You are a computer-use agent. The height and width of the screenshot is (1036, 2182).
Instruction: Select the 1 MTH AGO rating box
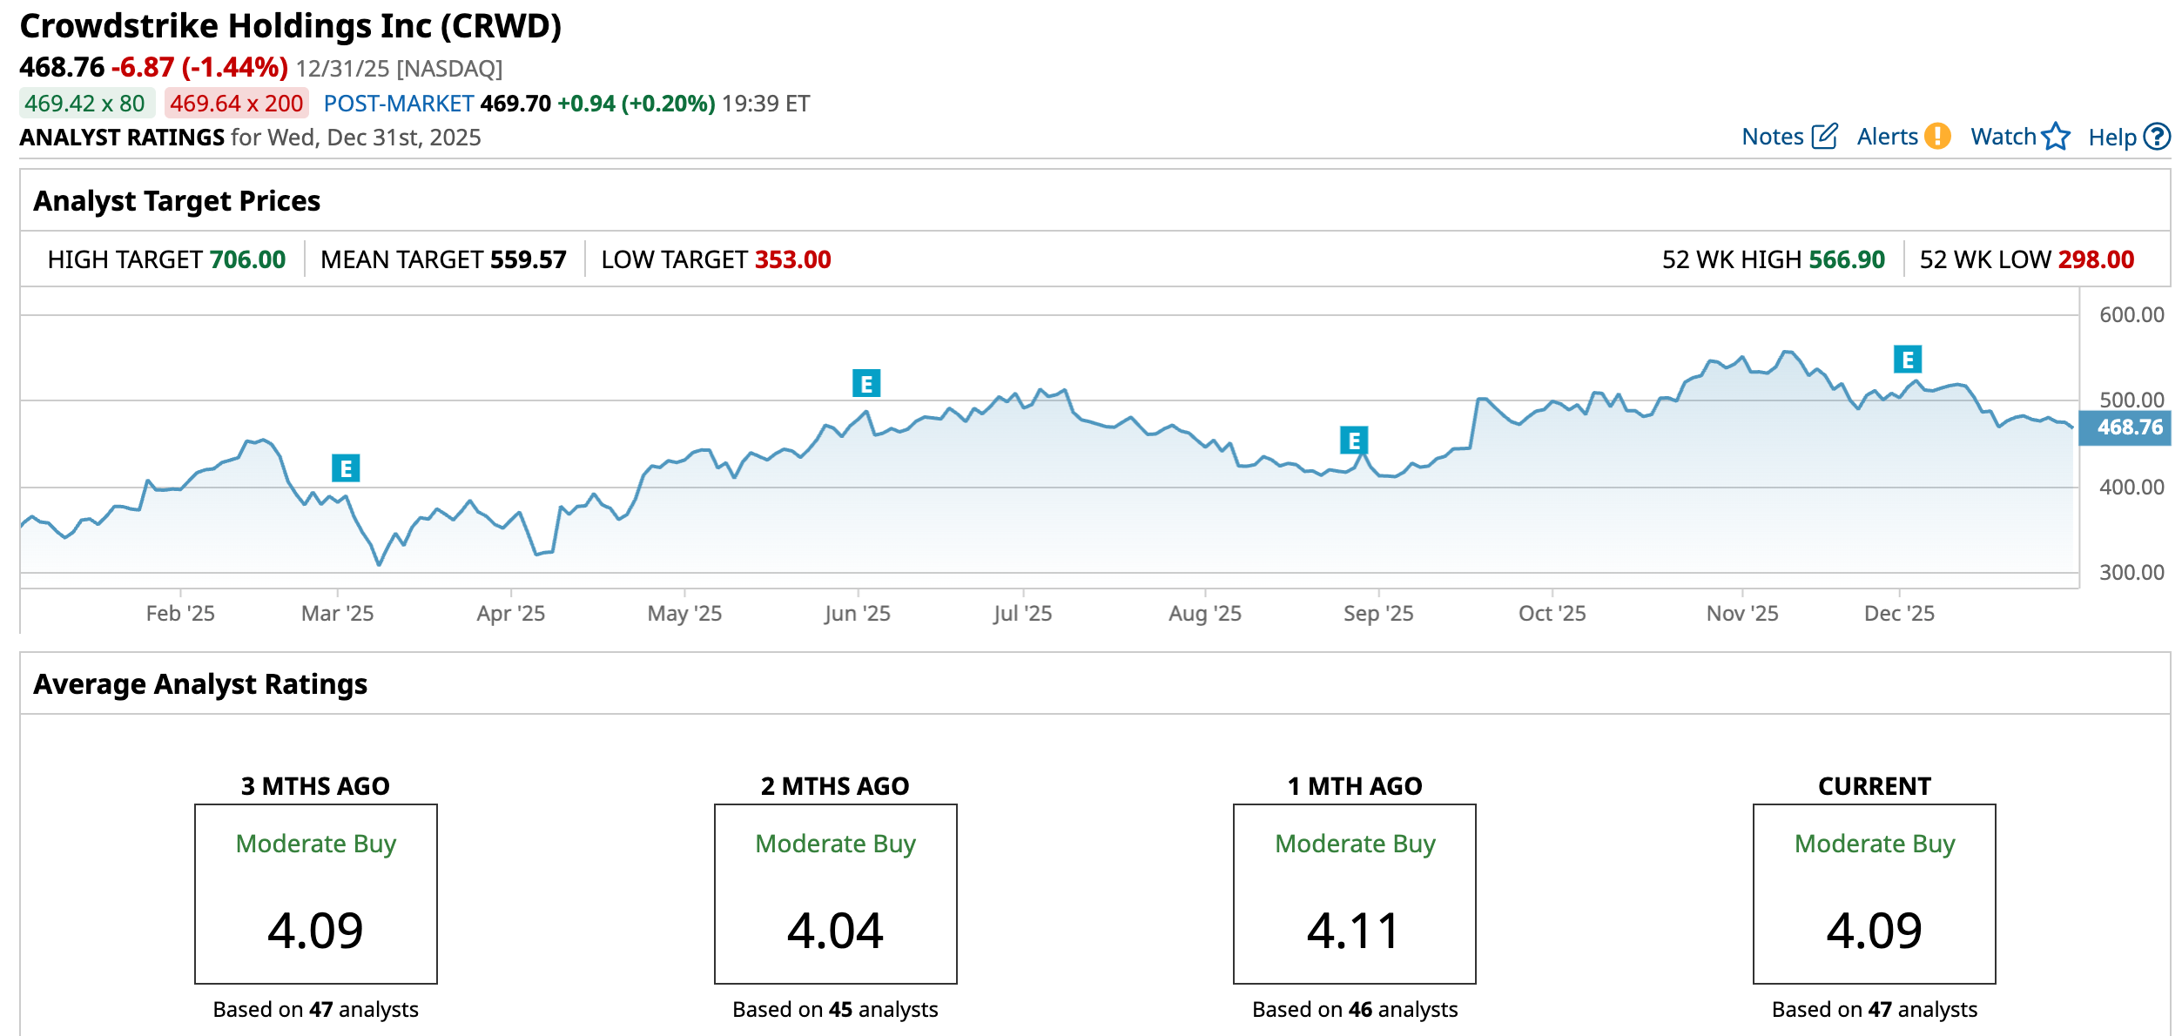1354,893
